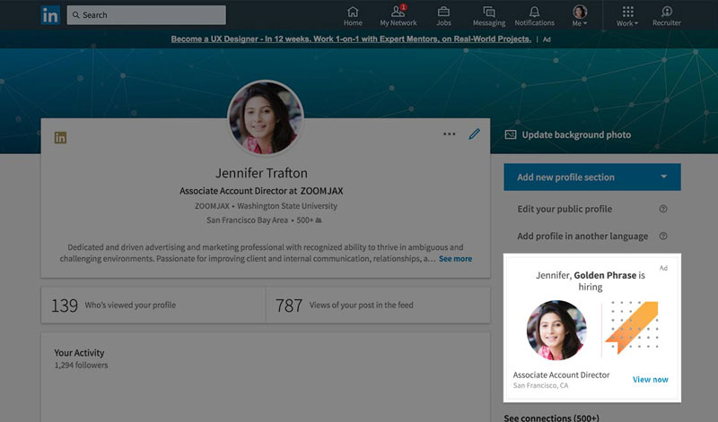Viewport: 718px width, 422px height.
Task: Click the Search input field
Action: tap(146, 15)
